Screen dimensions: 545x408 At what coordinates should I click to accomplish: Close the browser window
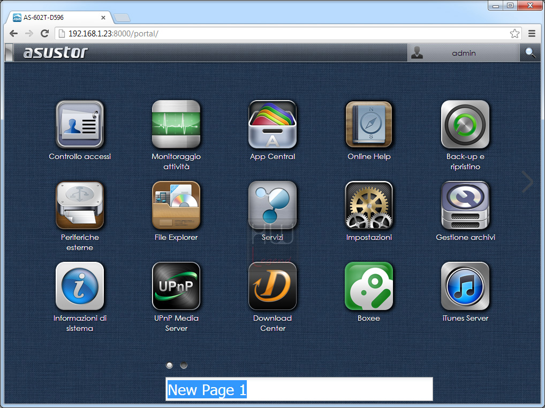(530, 5)
